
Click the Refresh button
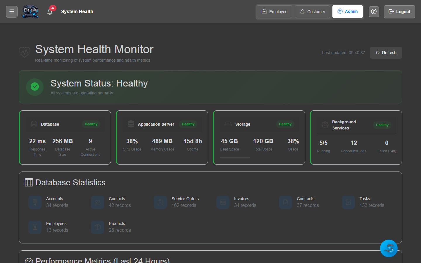386,53
